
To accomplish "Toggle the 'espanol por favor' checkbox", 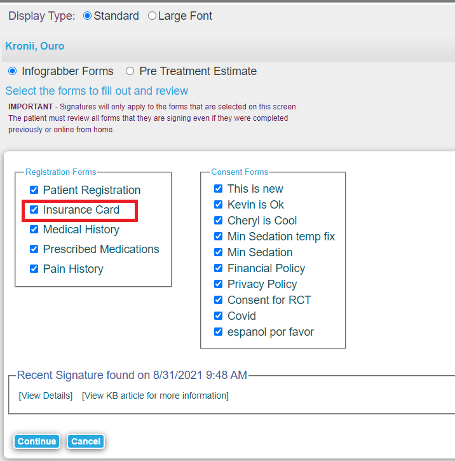I will (x=219, y=332).
